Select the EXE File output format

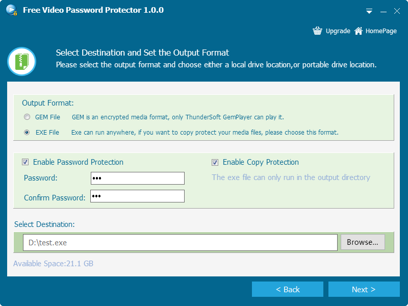(x=27, y=132)
